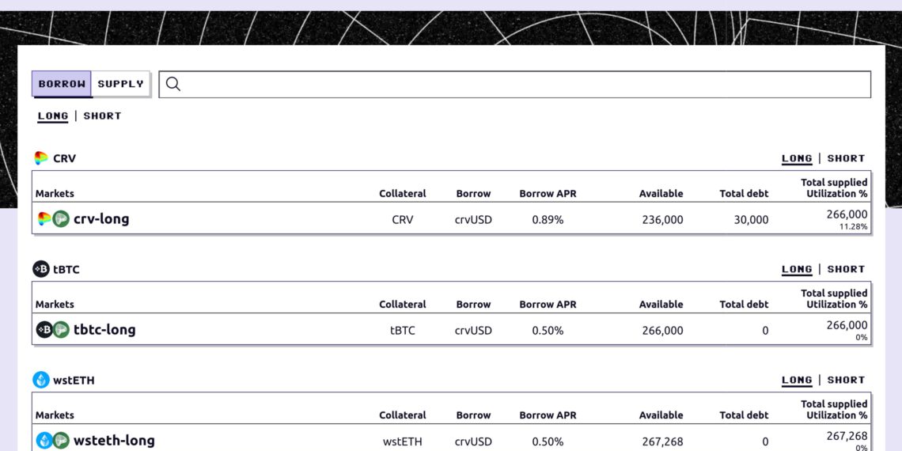Click the crv-long market pair icon

(x=53, y=219)
